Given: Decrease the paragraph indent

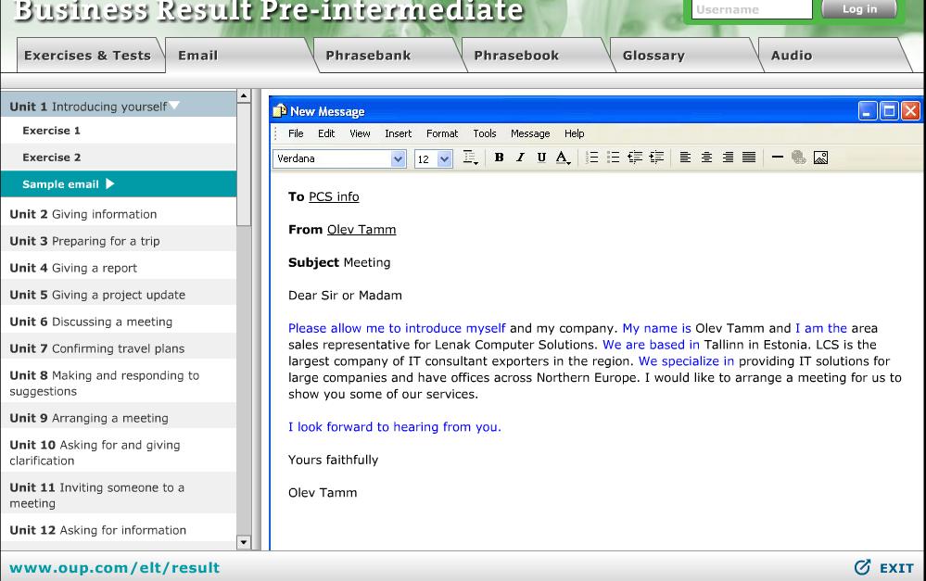Looking at the screenshot, I should coord(635,158).
